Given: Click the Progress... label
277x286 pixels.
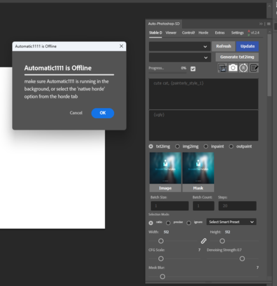Looking at the screenshot, I should 156,68.
